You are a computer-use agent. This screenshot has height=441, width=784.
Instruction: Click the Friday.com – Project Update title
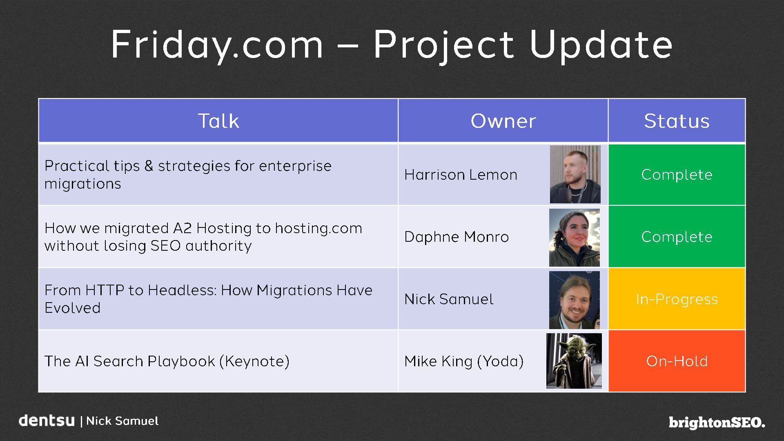[392, 45]
